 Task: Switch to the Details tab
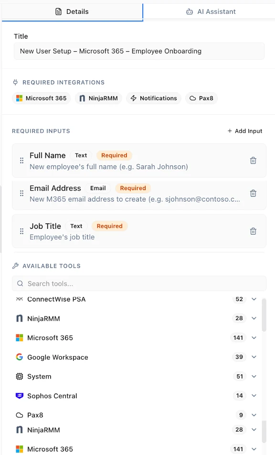(x=72, y=11)
